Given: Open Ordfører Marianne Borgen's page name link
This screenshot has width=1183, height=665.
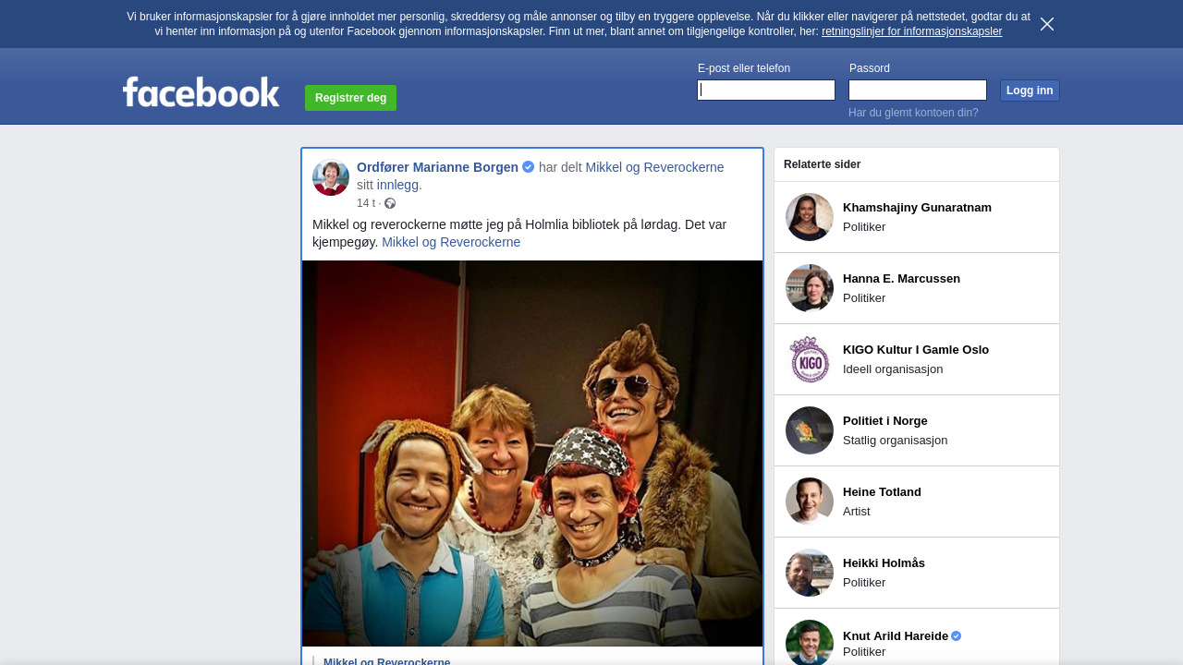Looking at the screenshot, I should pos(437,167).
